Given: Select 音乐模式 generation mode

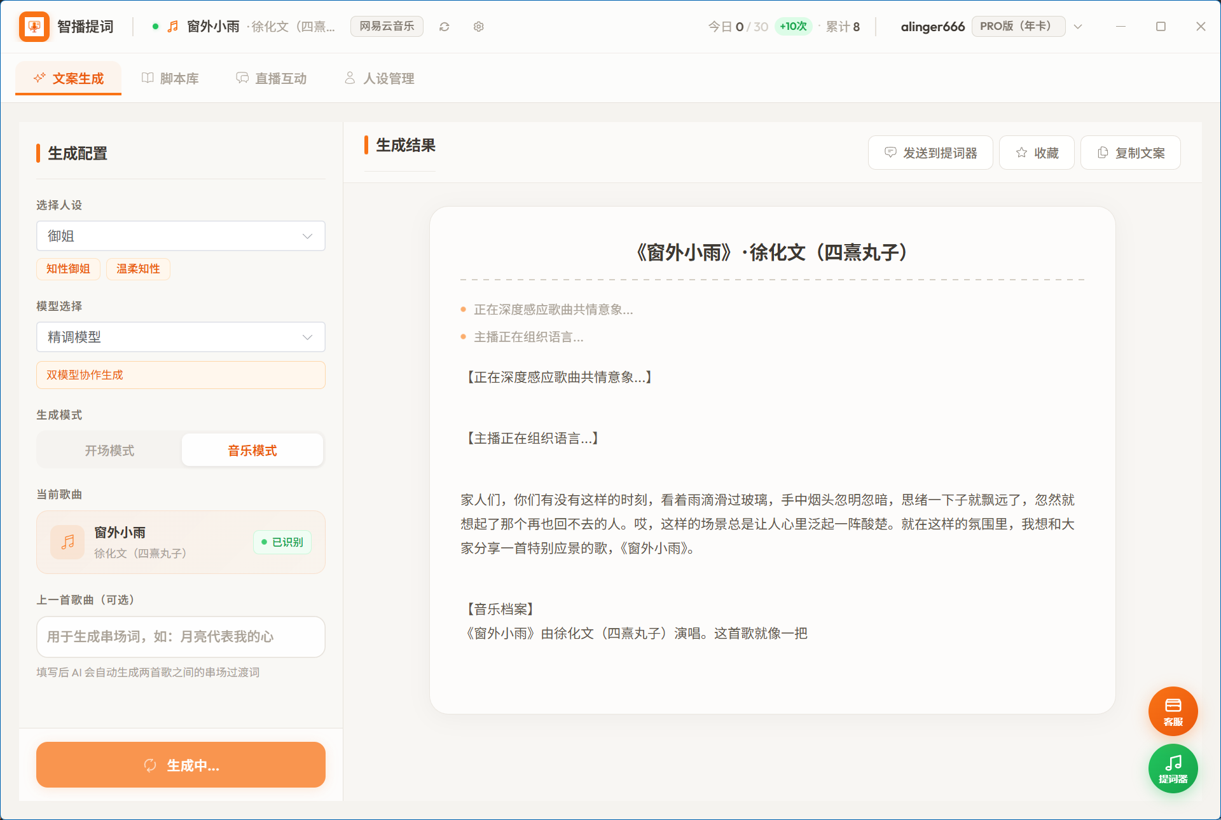Looking at the screenshot, I should coord(252,450).
